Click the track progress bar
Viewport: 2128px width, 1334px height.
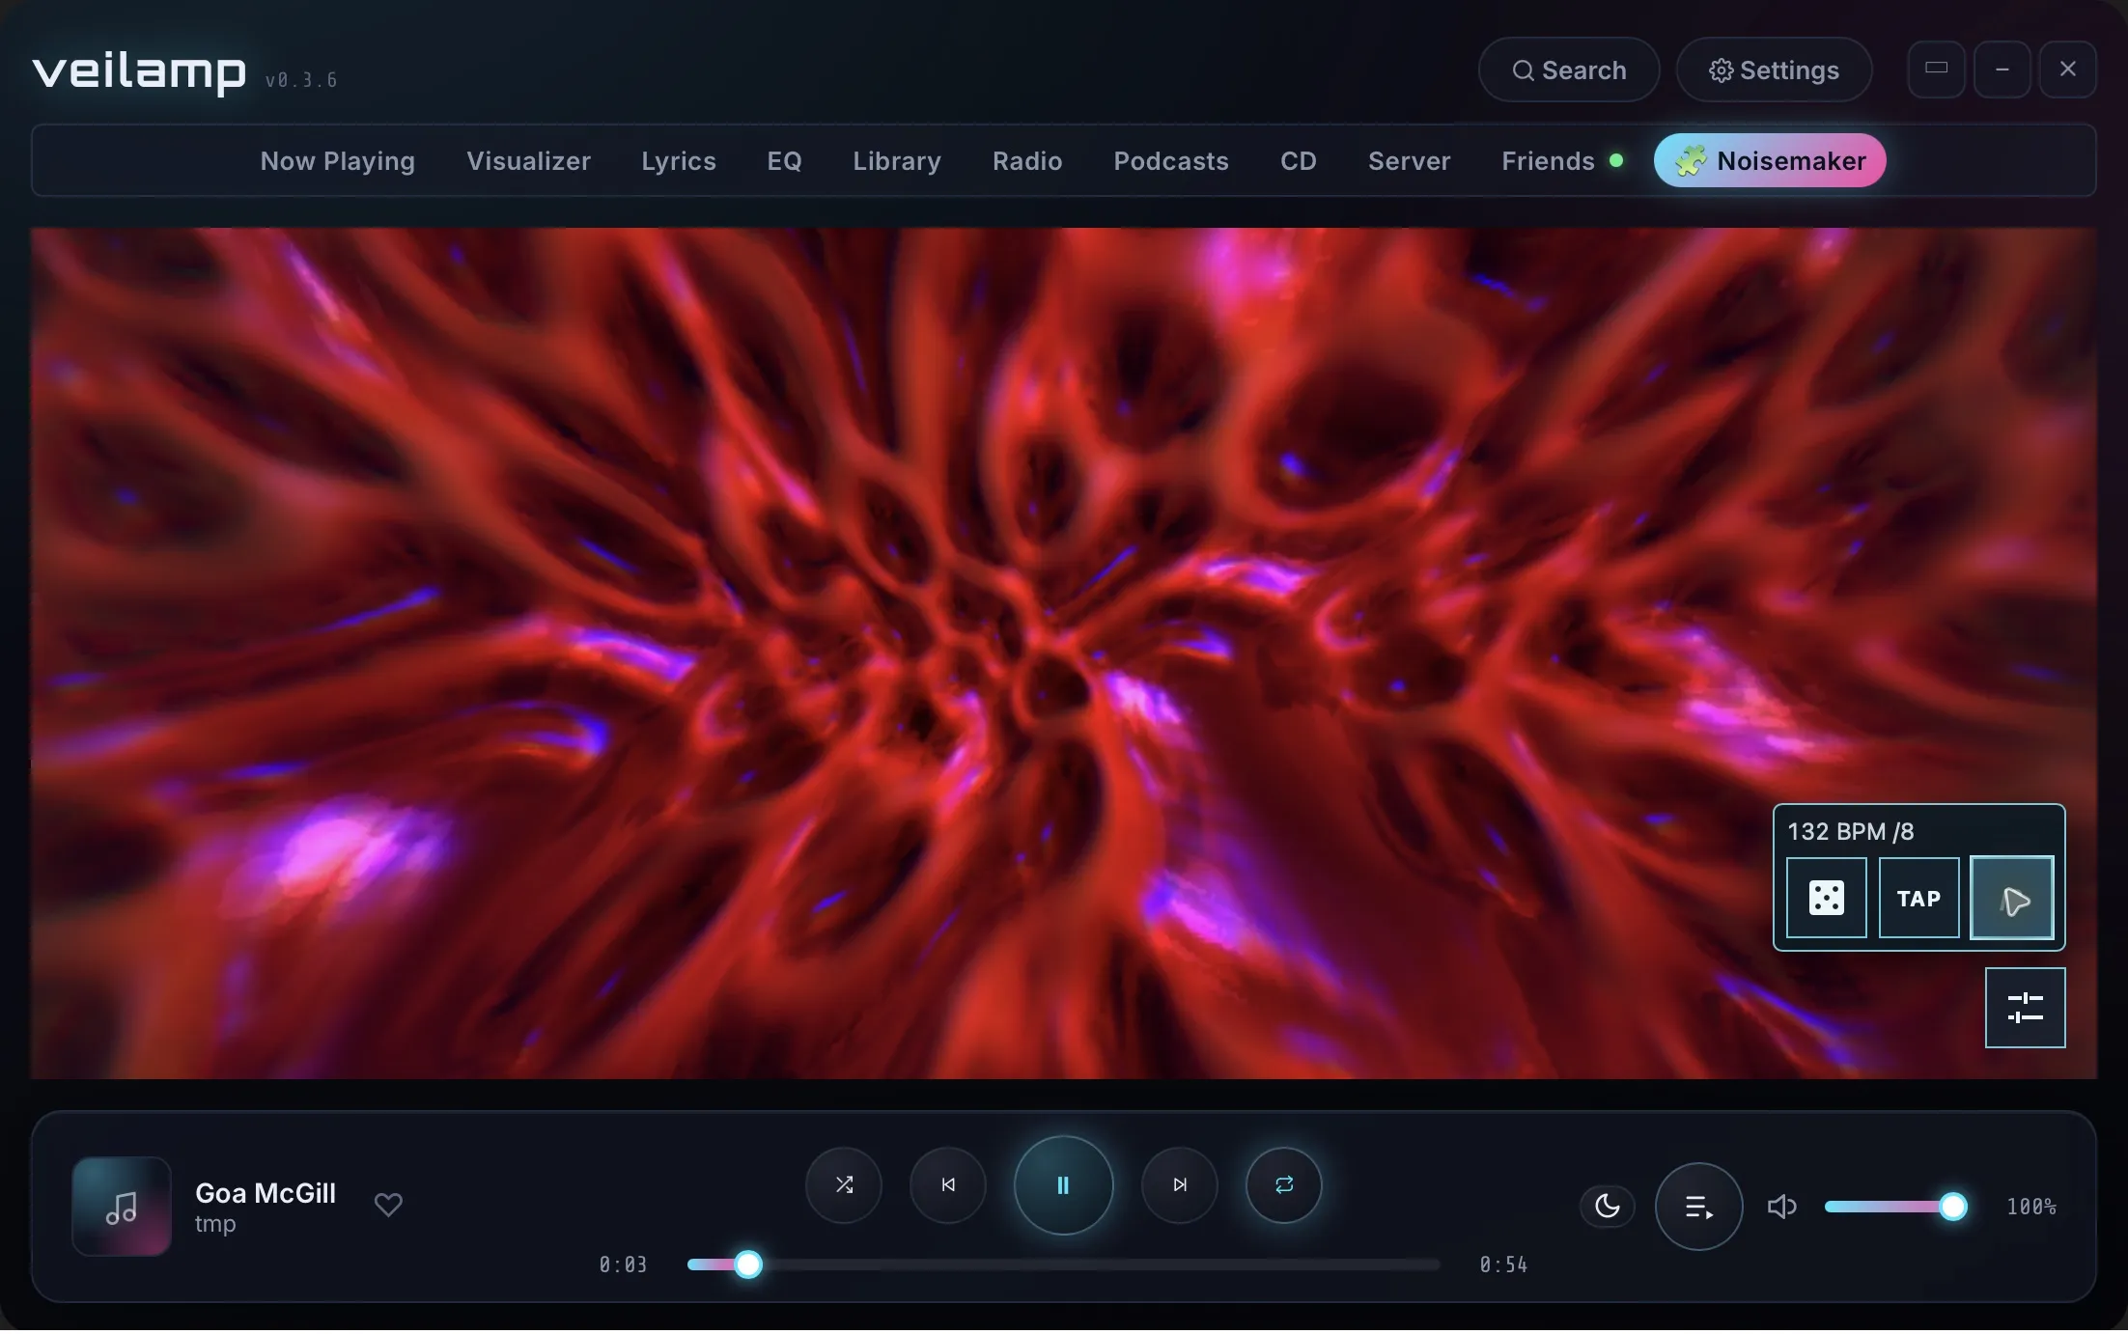coord(1064,1266)
